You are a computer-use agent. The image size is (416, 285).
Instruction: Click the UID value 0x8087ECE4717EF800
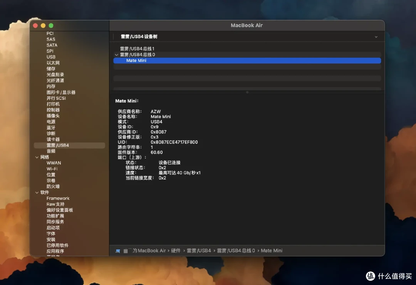click(174, 142)
